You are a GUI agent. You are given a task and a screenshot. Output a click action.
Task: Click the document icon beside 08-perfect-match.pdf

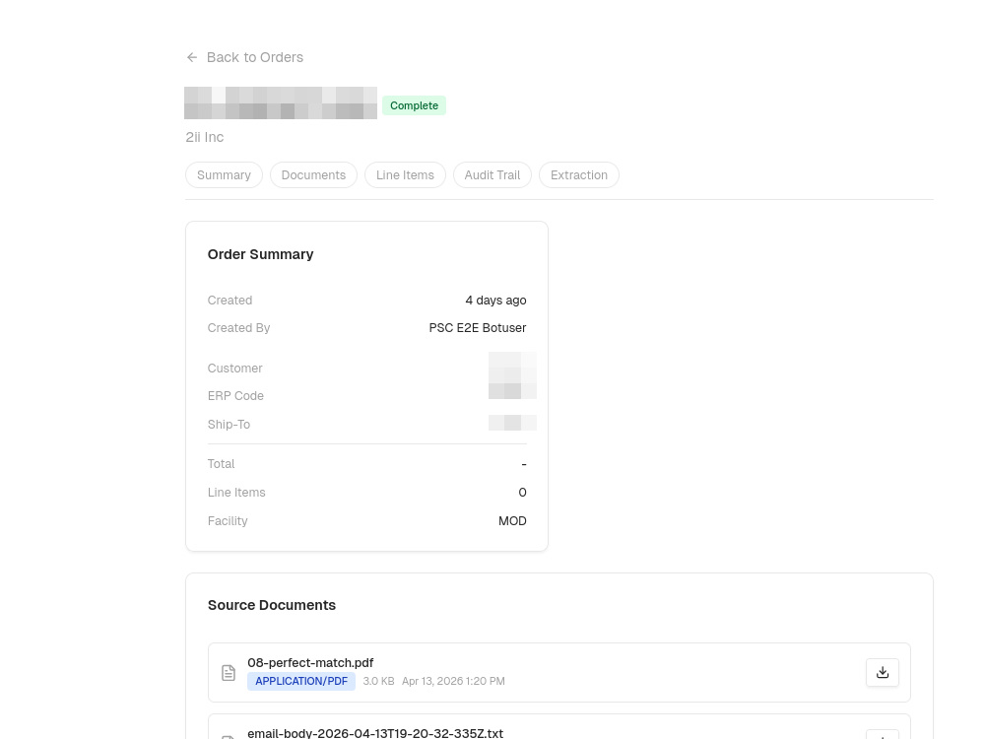(x=229, y=672)
